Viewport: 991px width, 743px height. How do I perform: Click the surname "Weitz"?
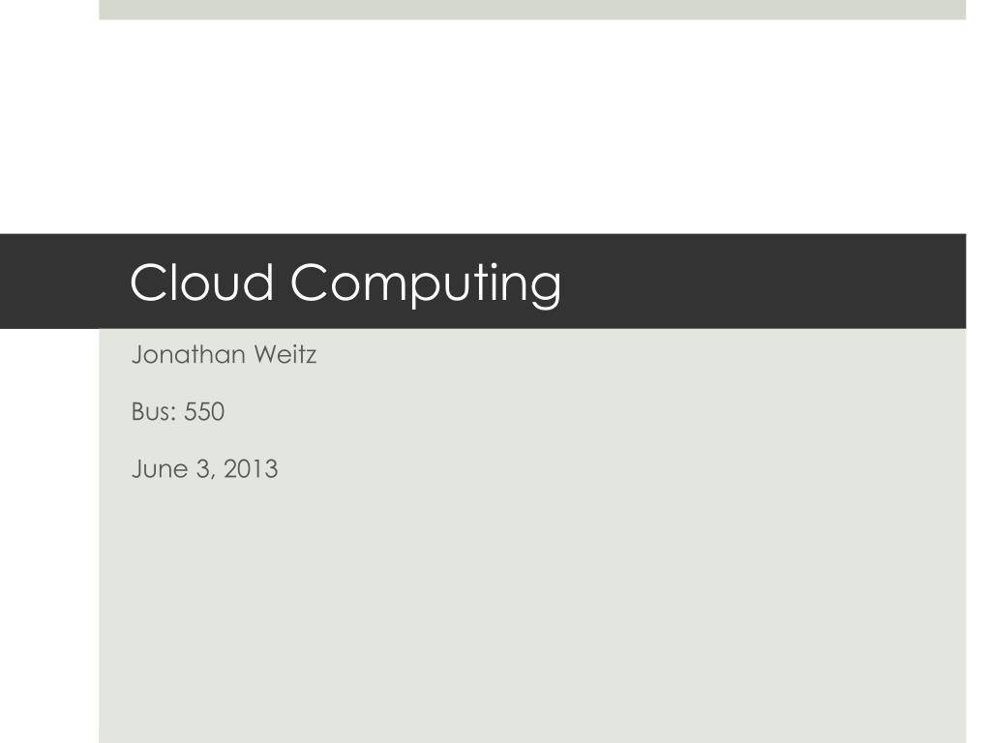click(285, 354)
